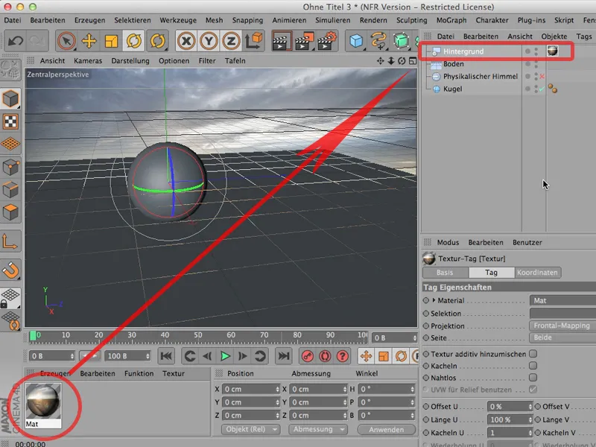Click the Position X field
Viewport: 596px width, 447px height.
[251, 389]
